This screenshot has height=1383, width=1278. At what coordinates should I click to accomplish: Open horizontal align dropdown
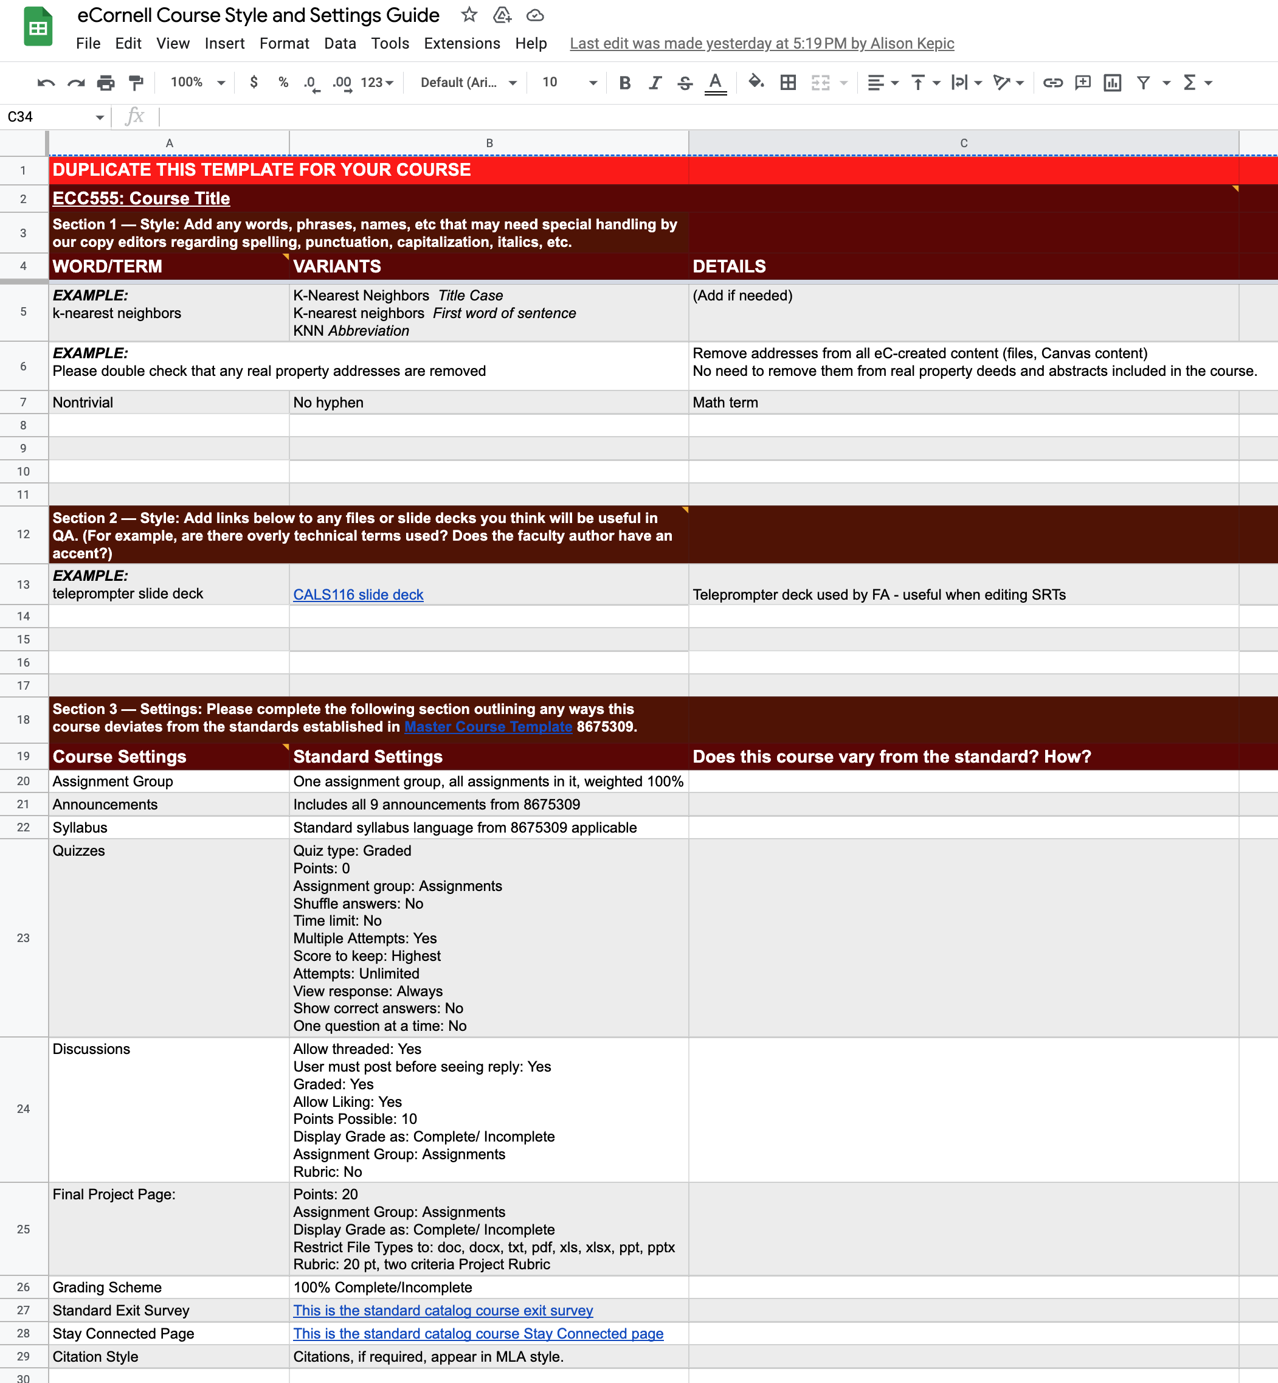882,83
